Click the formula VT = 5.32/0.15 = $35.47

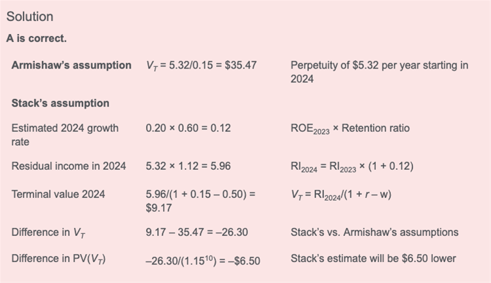click(201, 65)
